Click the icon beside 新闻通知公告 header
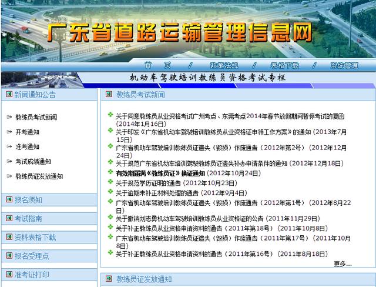Viewport: 376px width, 287px height. click(9, 95)
